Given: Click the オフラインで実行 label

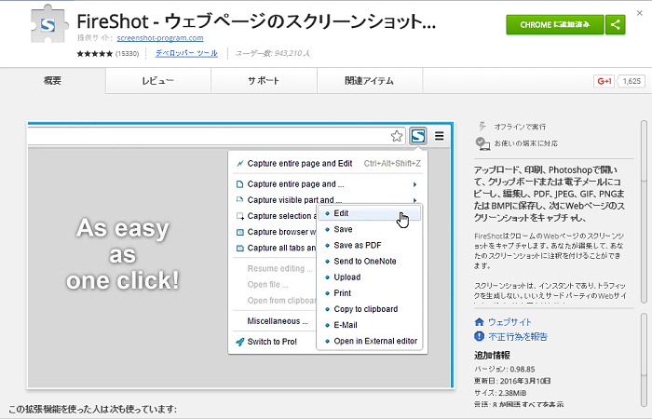Looking at the screenshot, I should point(520,127).
